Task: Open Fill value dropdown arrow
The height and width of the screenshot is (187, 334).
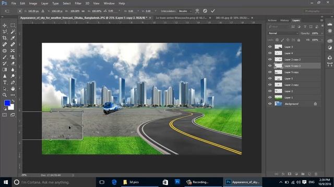Action: coord(322,40)
